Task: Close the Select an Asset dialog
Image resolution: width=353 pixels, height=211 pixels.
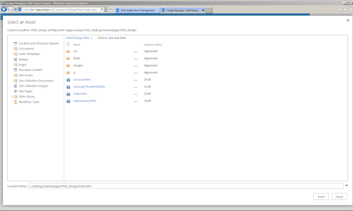Action: [x=348, y=20]
